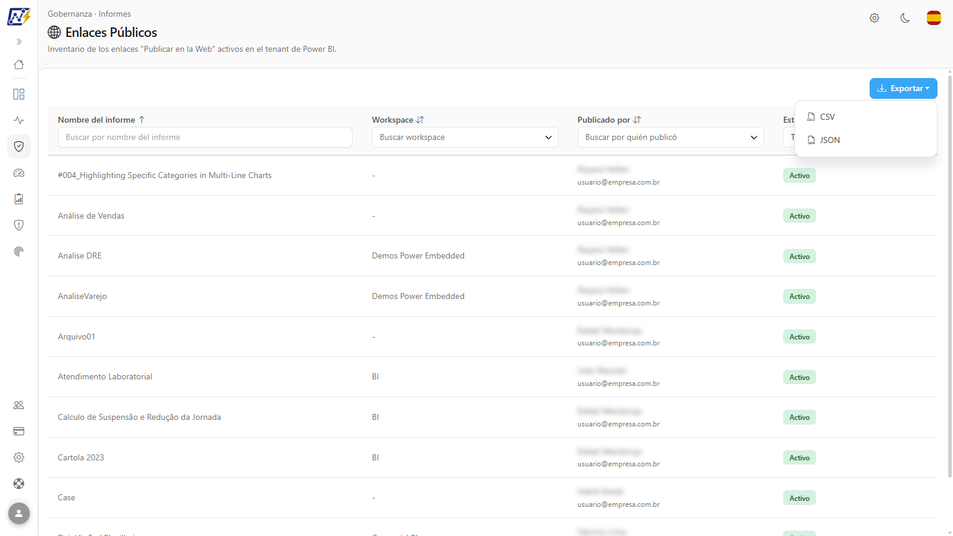Viewport: 953px width, 536px height.
Task: Open the Buscar por quién publicó dropdown
Action: click(671, 137)
